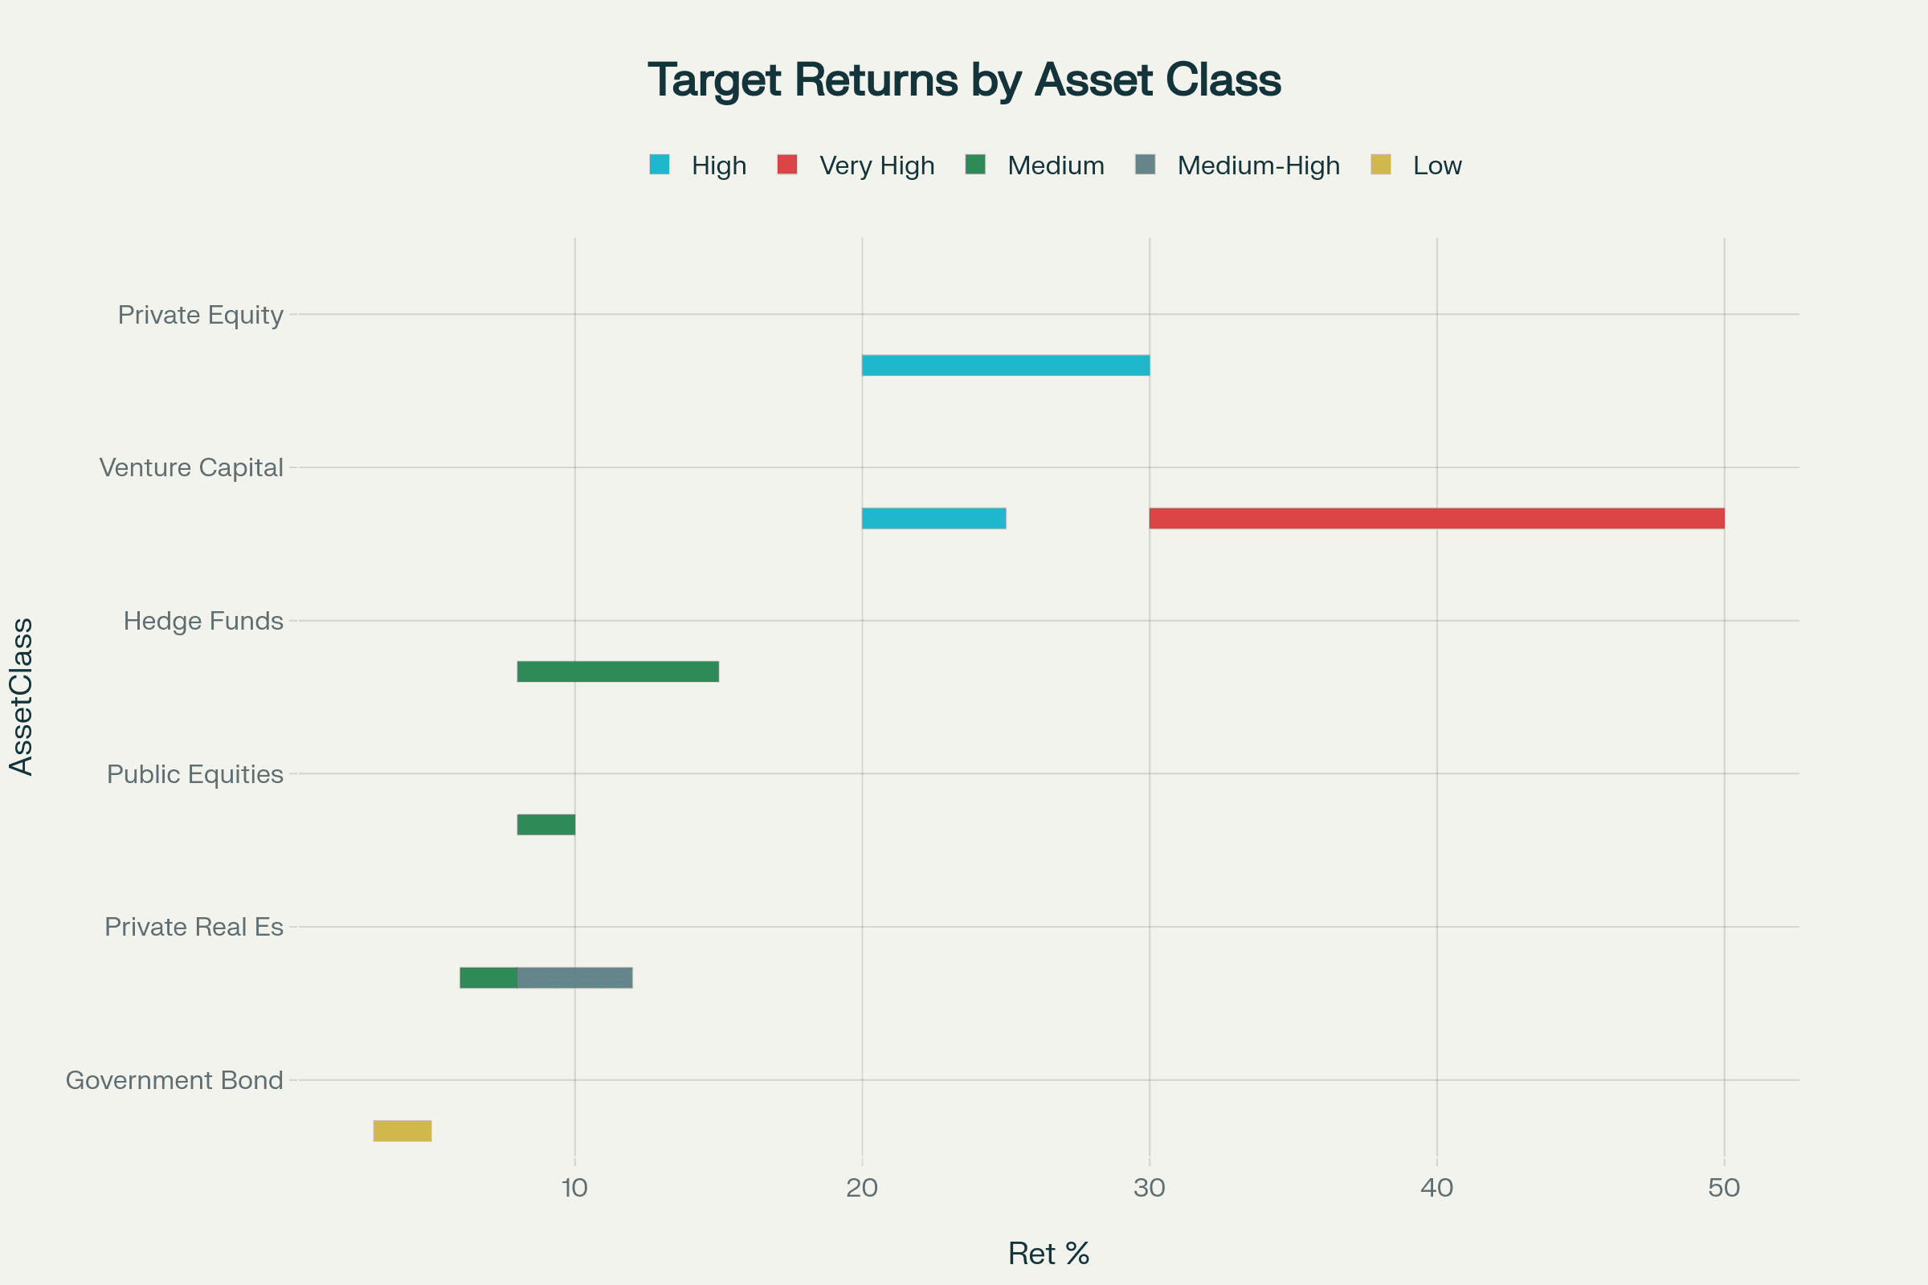Click the yellow Low legend swatch

pyautogui.click(x=1380, y=165)
